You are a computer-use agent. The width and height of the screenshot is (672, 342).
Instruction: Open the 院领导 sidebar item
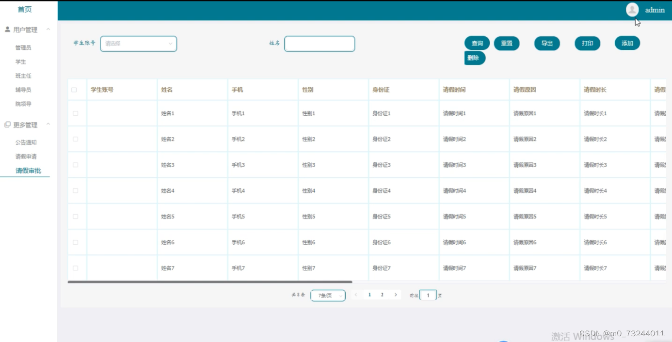click(x=23, y=104)
